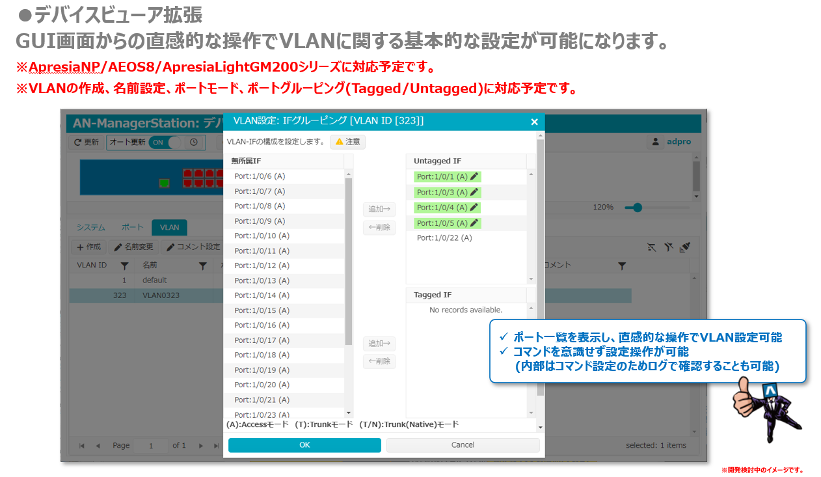
Task: Select Port:1/0/7 (A) in 無所属IF list
Action: point(284,191)
